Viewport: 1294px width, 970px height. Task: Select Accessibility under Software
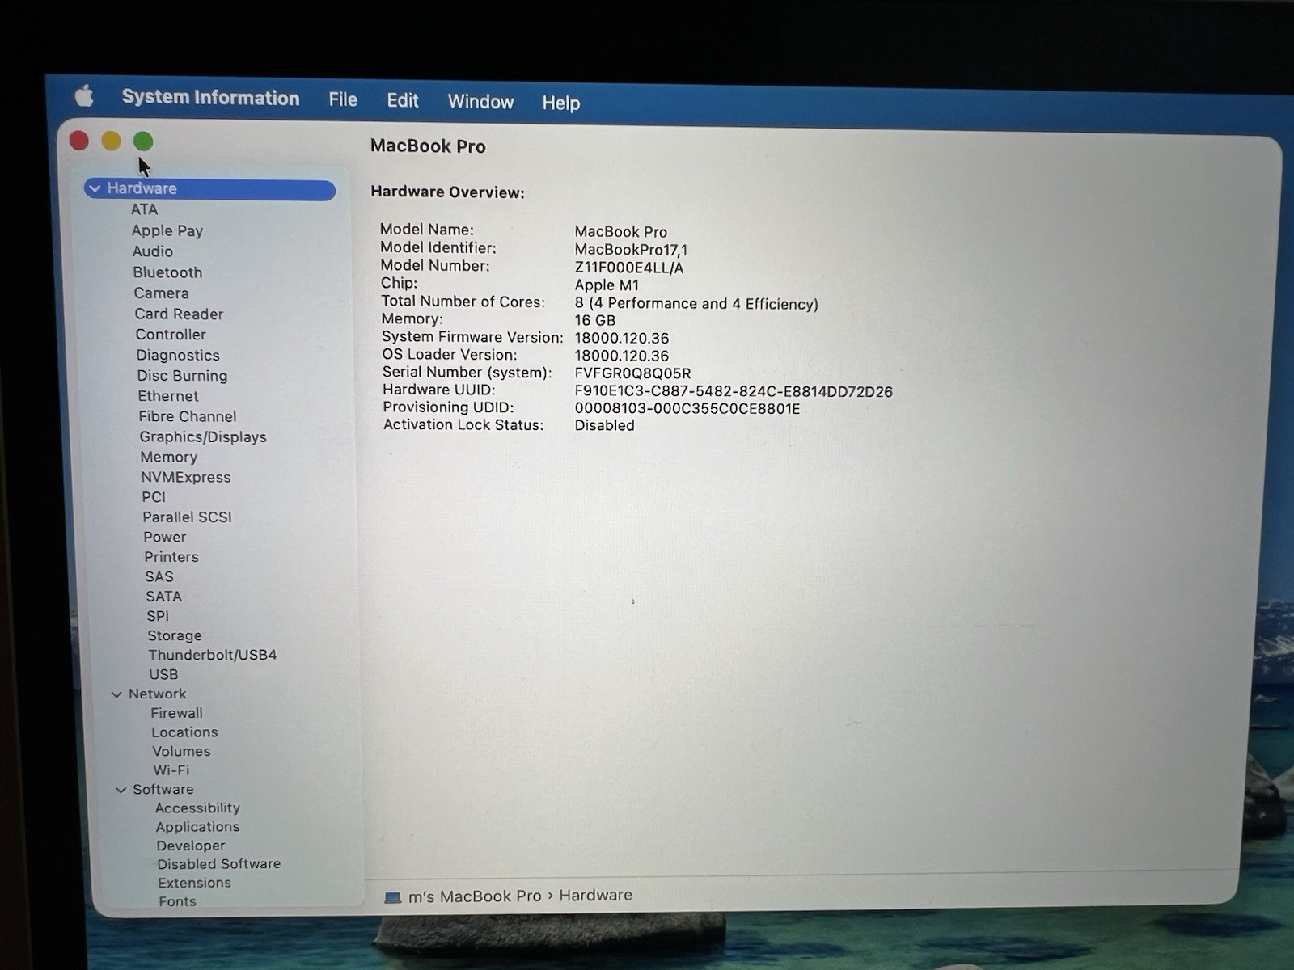[x=198, y=808]
